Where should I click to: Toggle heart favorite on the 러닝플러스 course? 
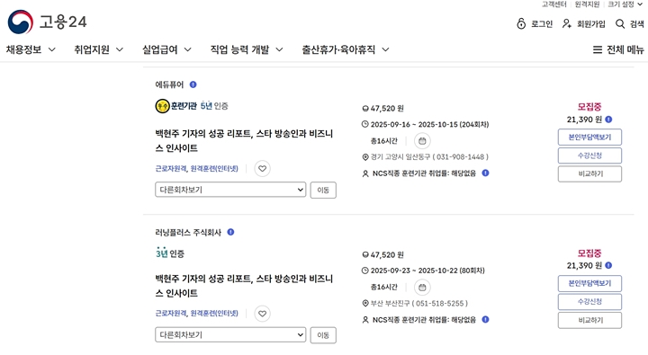263,314
